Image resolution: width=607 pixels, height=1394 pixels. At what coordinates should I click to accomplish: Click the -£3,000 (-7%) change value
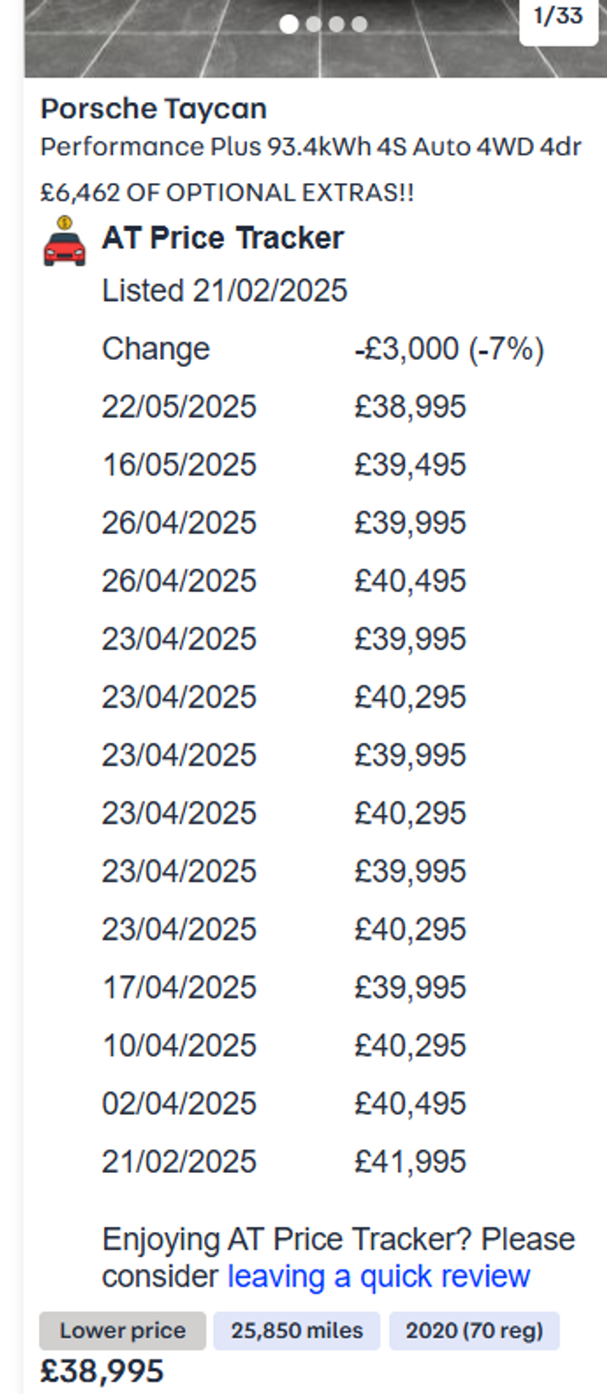tap(449, 349)
